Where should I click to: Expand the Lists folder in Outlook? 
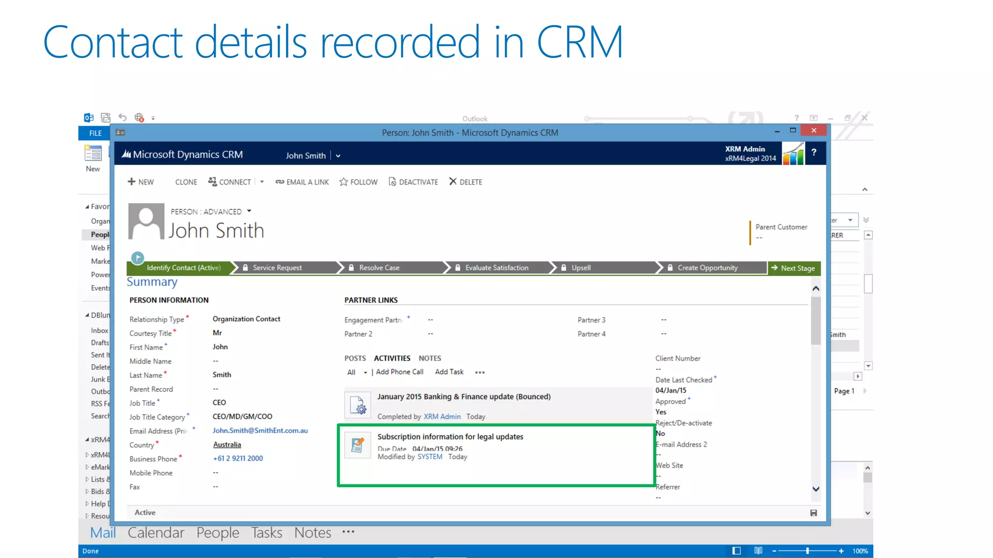(87, 480)
